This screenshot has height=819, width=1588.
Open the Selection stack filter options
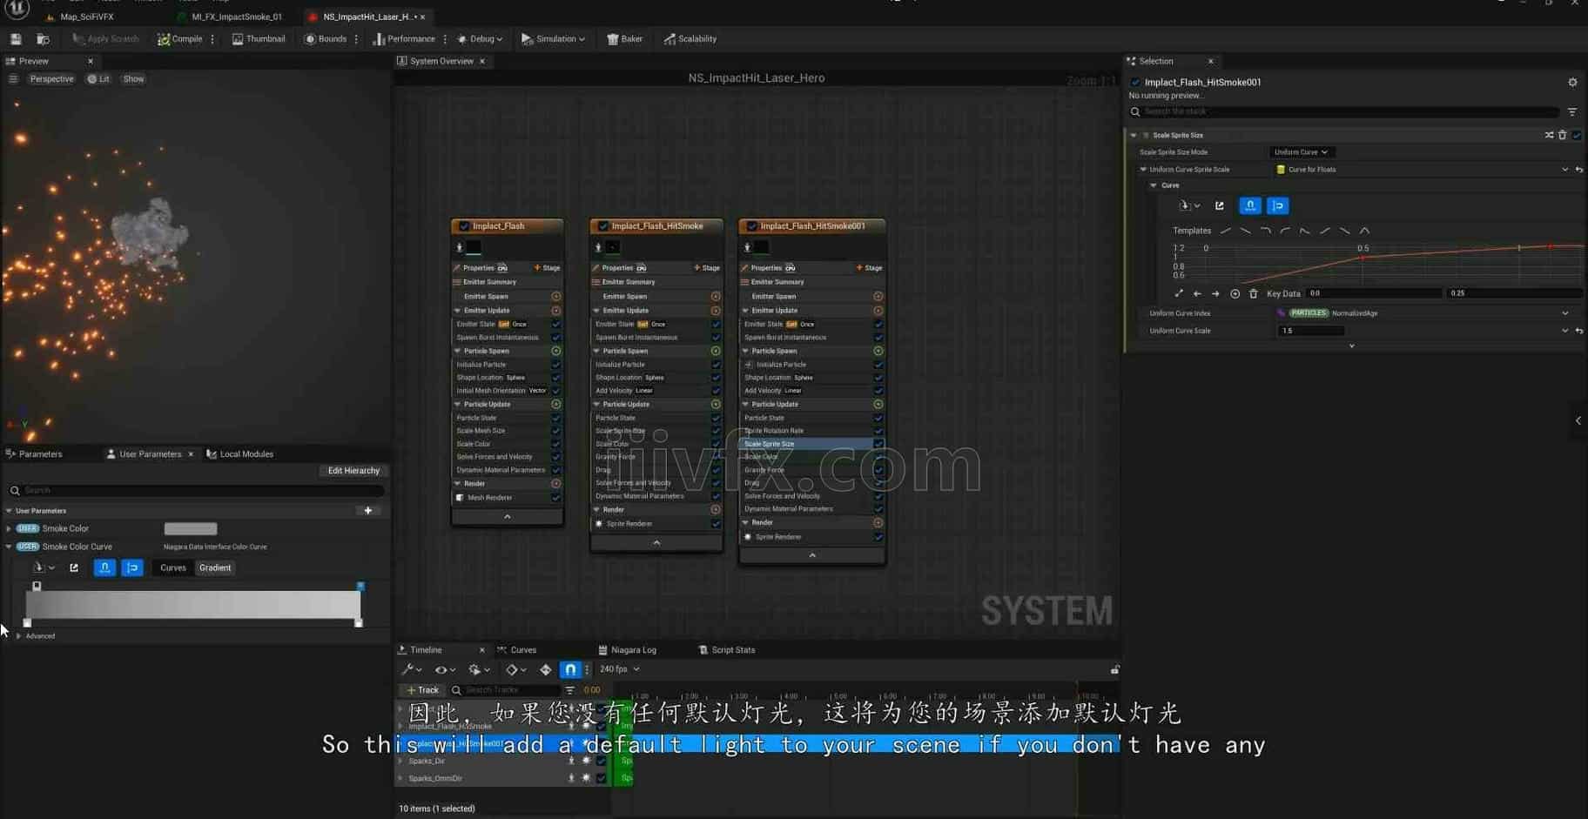[x=1572, y=111]
